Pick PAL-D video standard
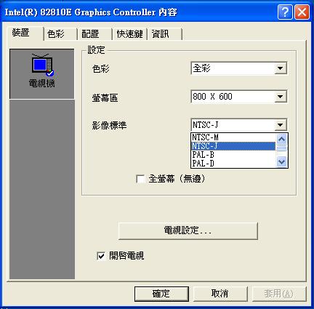This screenshot has width=314, height=309. click(233, 164)
